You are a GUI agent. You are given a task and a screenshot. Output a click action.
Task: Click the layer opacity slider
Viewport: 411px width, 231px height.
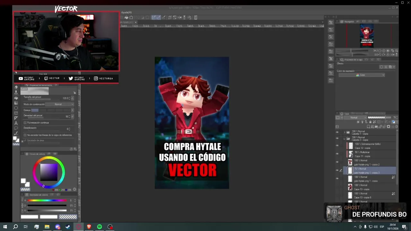coord(380,117)
